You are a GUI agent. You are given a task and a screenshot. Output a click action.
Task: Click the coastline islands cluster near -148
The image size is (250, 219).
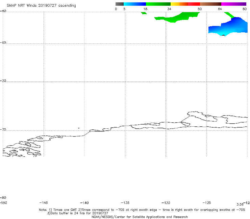22,149
